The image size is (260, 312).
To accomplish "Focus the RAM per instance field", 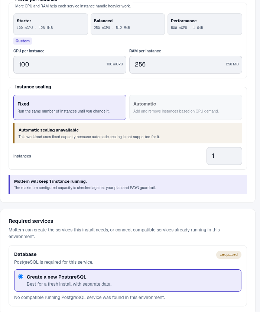I will (186, 65).
